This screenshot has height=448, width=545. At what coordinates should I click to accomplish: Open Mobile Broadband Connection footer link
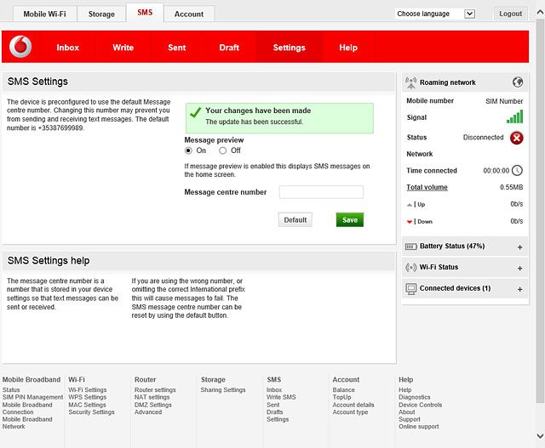pos(27,408)
